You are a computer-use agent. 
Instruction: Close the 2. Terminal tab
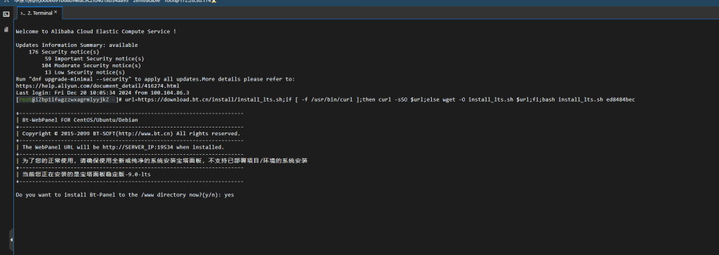coord(55,13)
